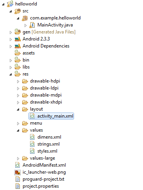Expand the MainActivity.java node
The image size is (143, 190).
[26, 25]
